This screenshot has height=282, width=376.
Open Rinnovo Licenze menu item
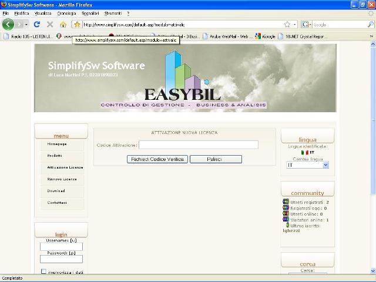click(x=62, y=179)
